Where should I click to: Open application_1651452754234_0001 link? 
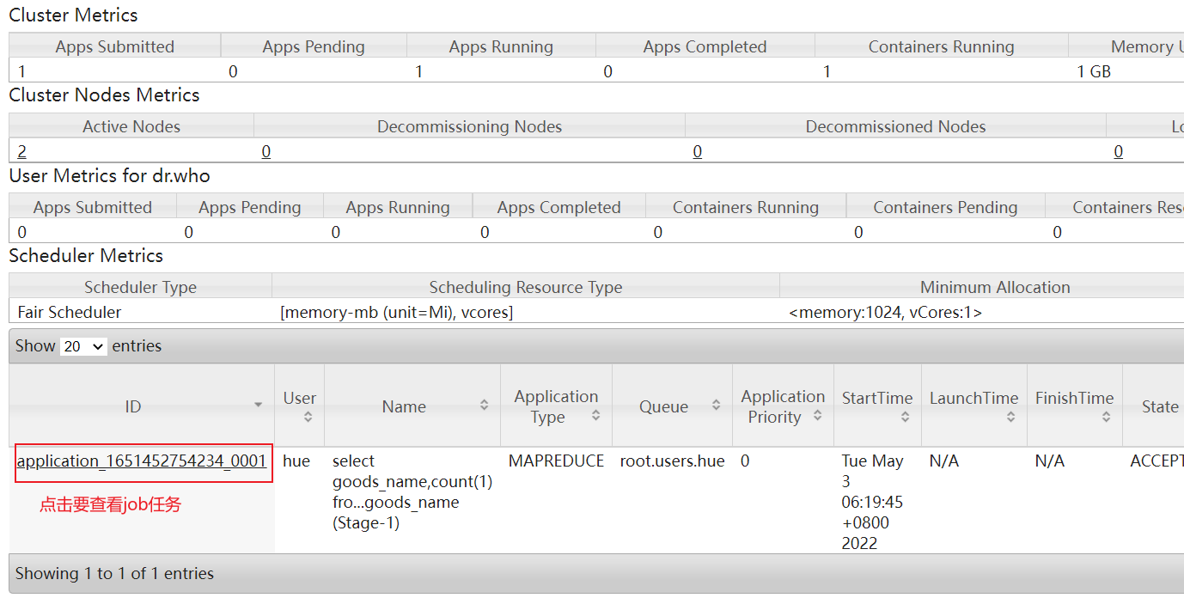142,461
